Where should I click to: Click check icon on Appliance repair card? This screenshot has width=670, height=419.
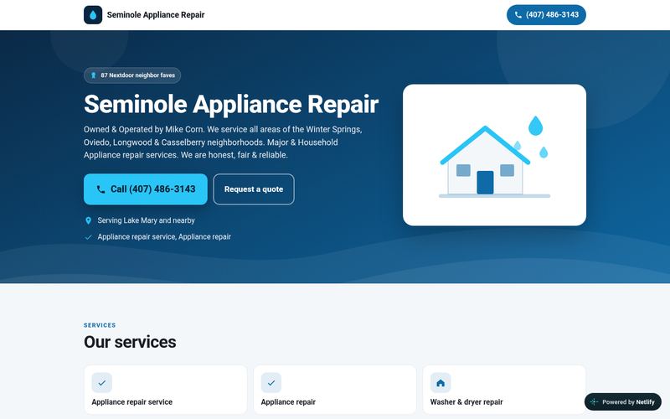(x=271, y=383)
